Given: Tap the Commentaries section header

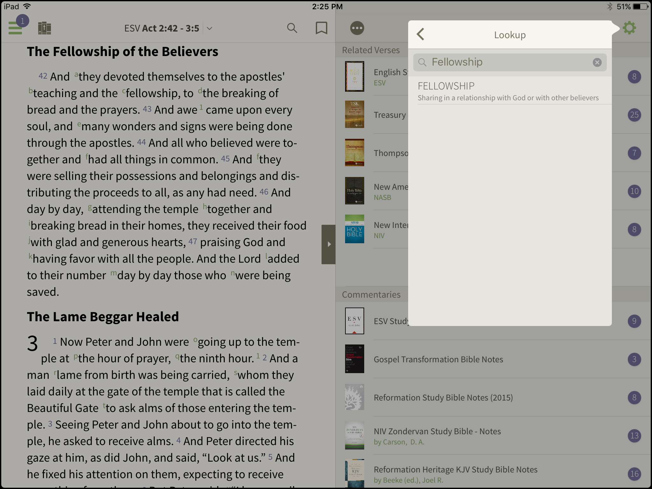Looking at the screenshot, I should [x=371, y=294].
